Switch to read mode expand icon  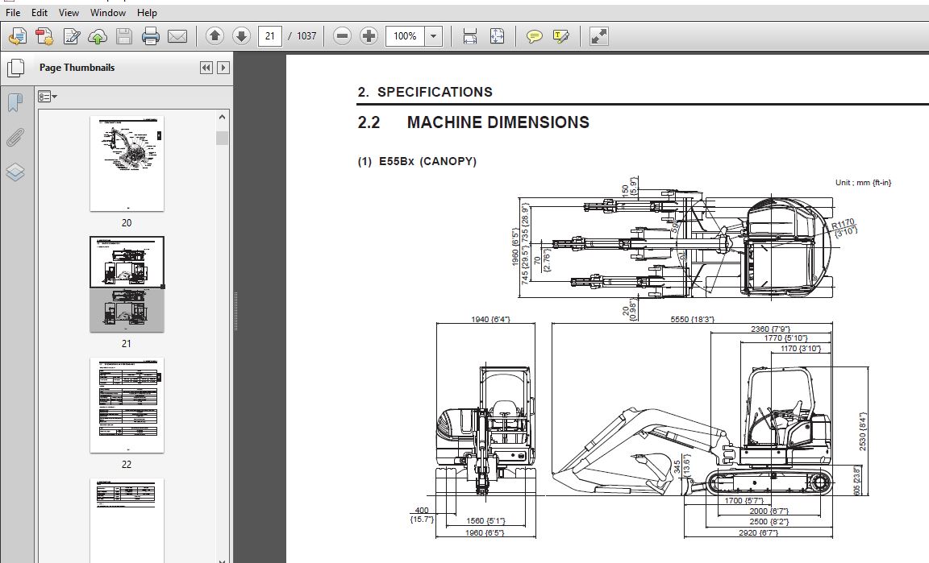point(598,36)
